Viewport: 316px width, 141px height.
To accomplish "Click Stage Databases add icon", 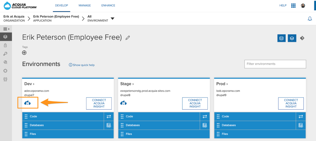I will pos(205,125).
